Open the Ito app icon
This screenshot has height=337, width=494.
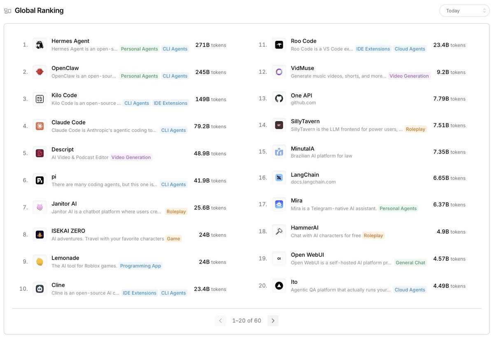279,286
